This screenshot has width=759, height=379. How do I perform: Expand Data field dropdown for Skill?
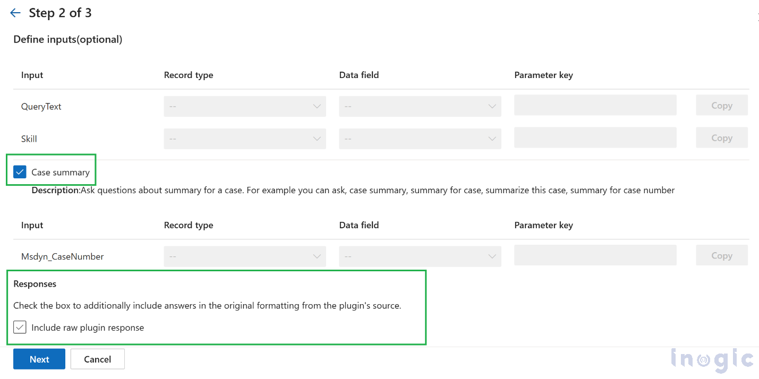coord(420,139)
